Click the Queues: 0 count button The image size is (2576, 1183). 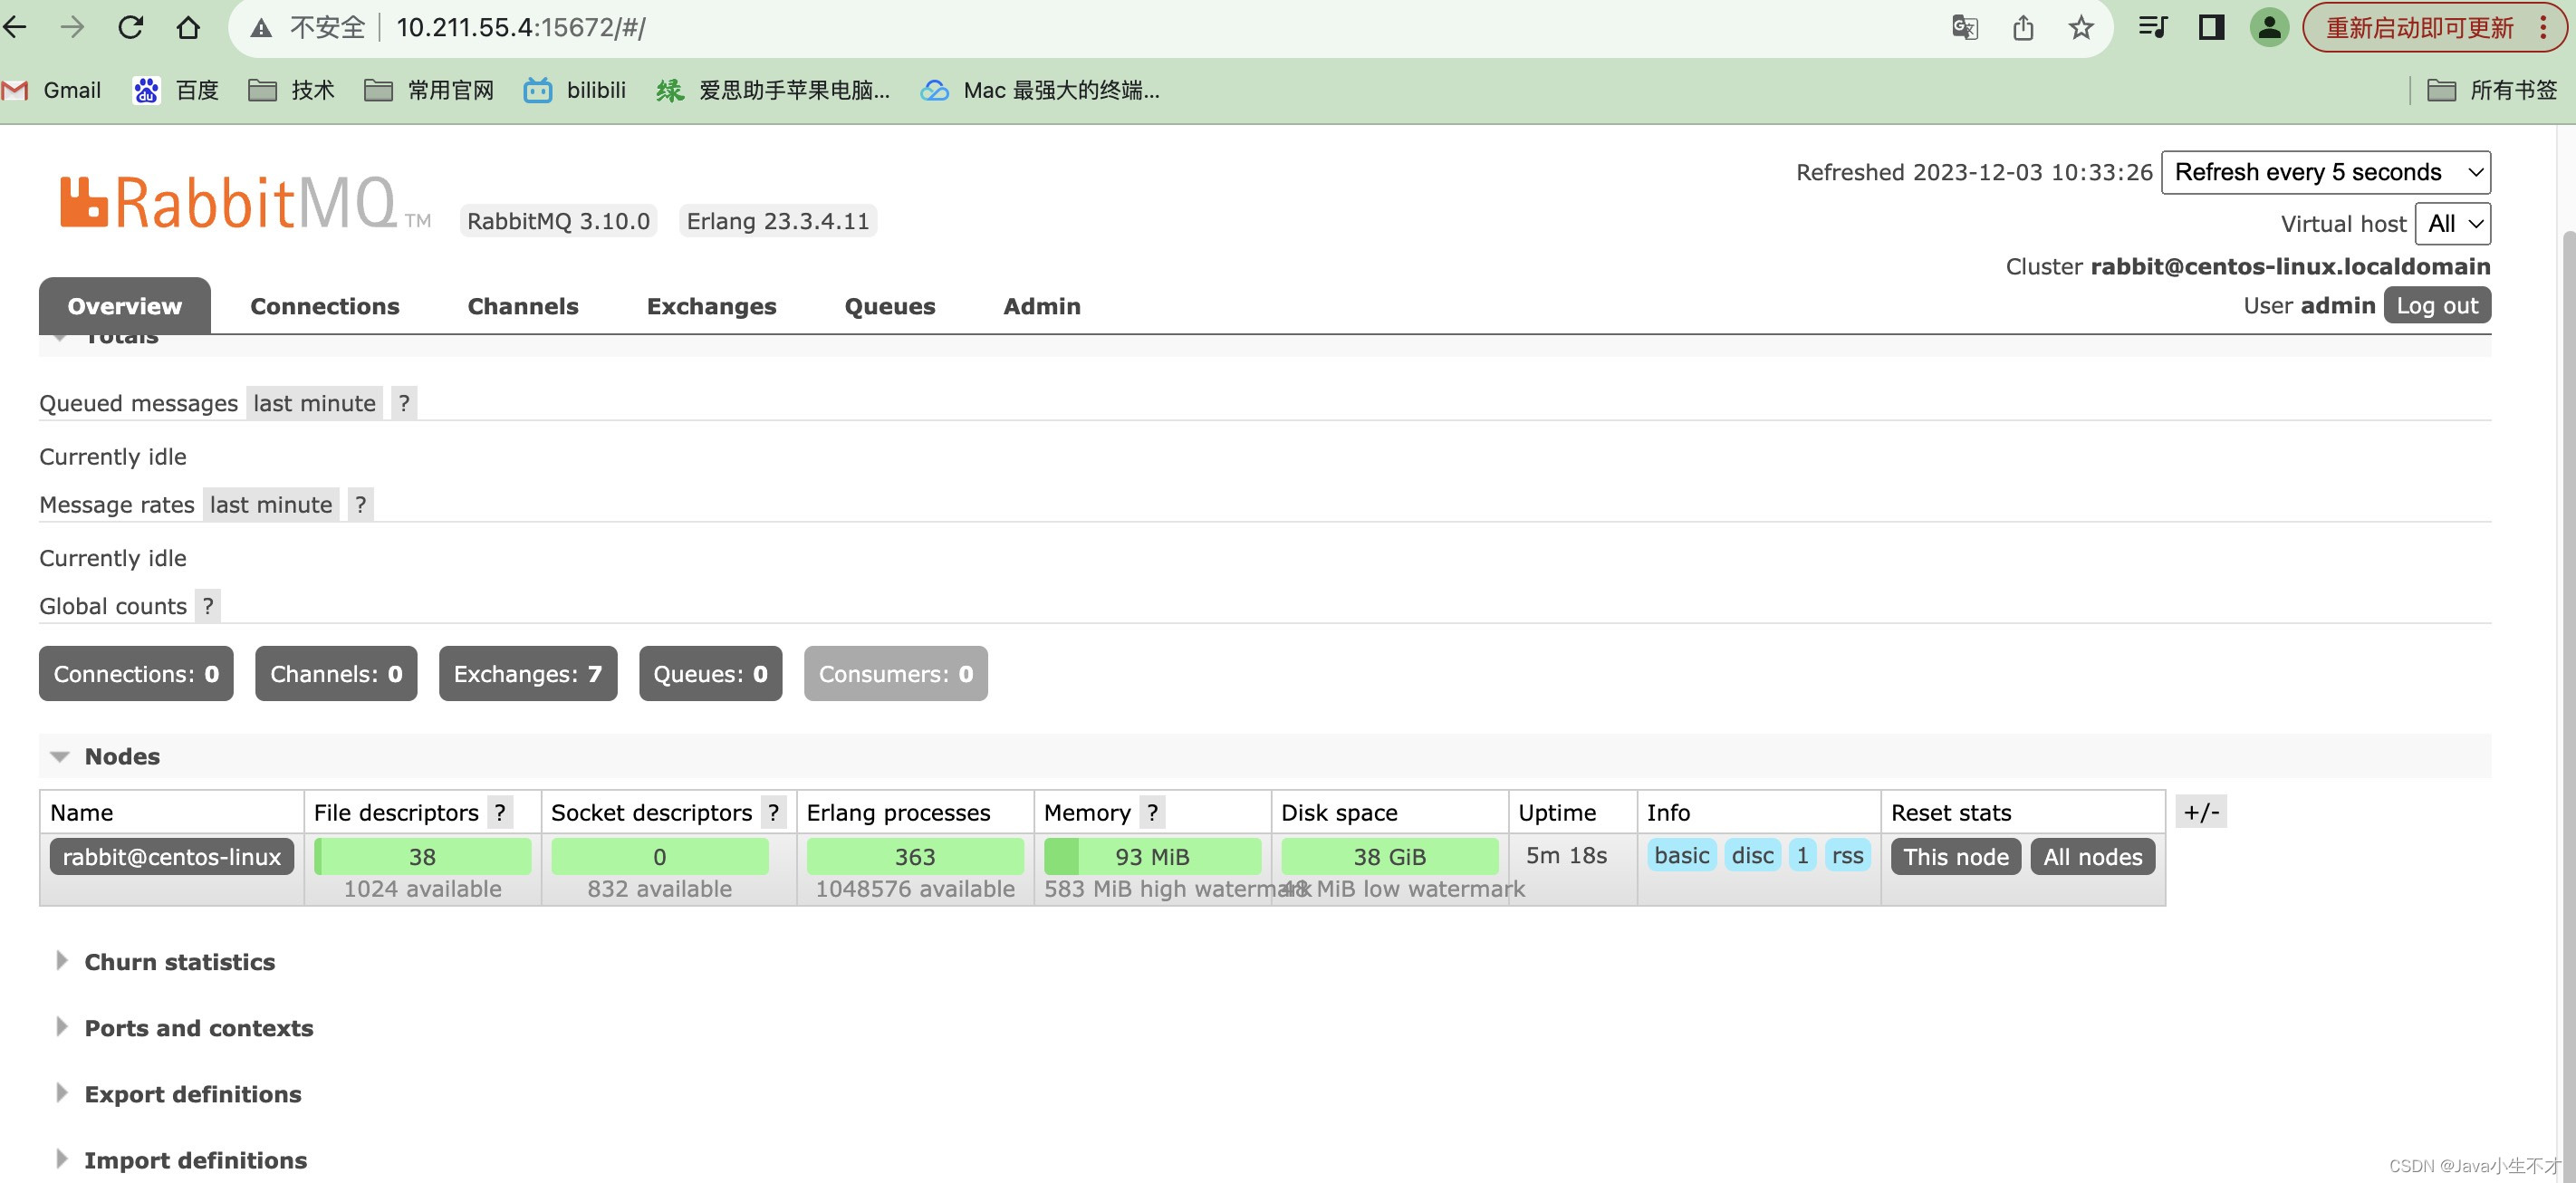(x=710, y=673)
